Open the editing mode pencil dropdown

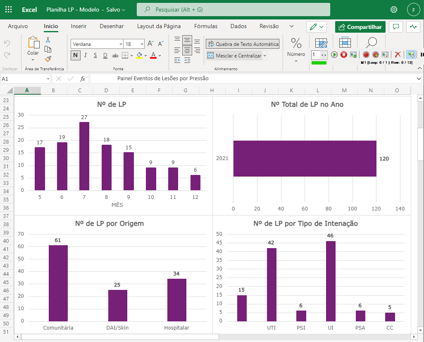click(x=317, y=27)
